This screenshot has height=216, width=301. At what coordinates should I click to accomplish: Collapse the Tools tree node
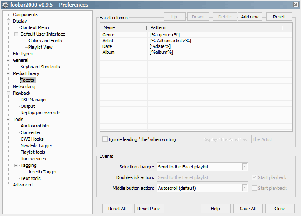[8, 120]
